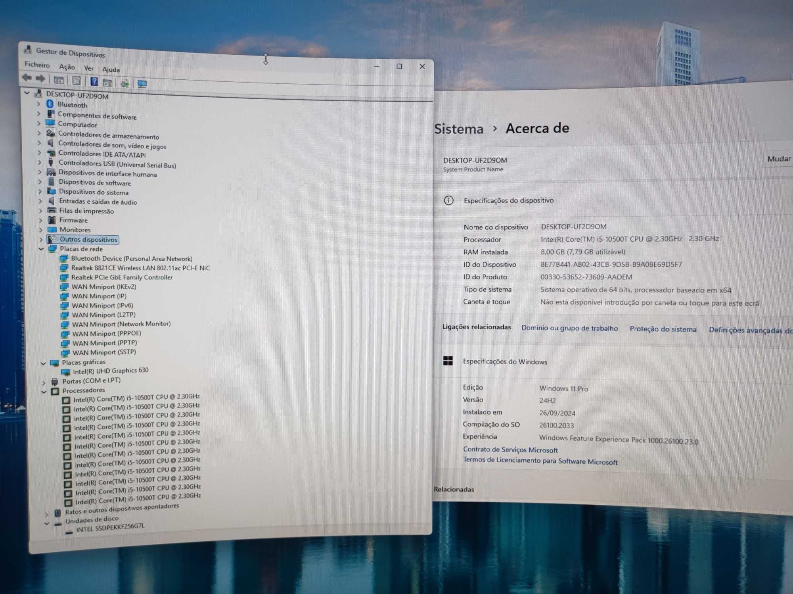Expand Controladores de armazenamento

[x=39, y=133]
